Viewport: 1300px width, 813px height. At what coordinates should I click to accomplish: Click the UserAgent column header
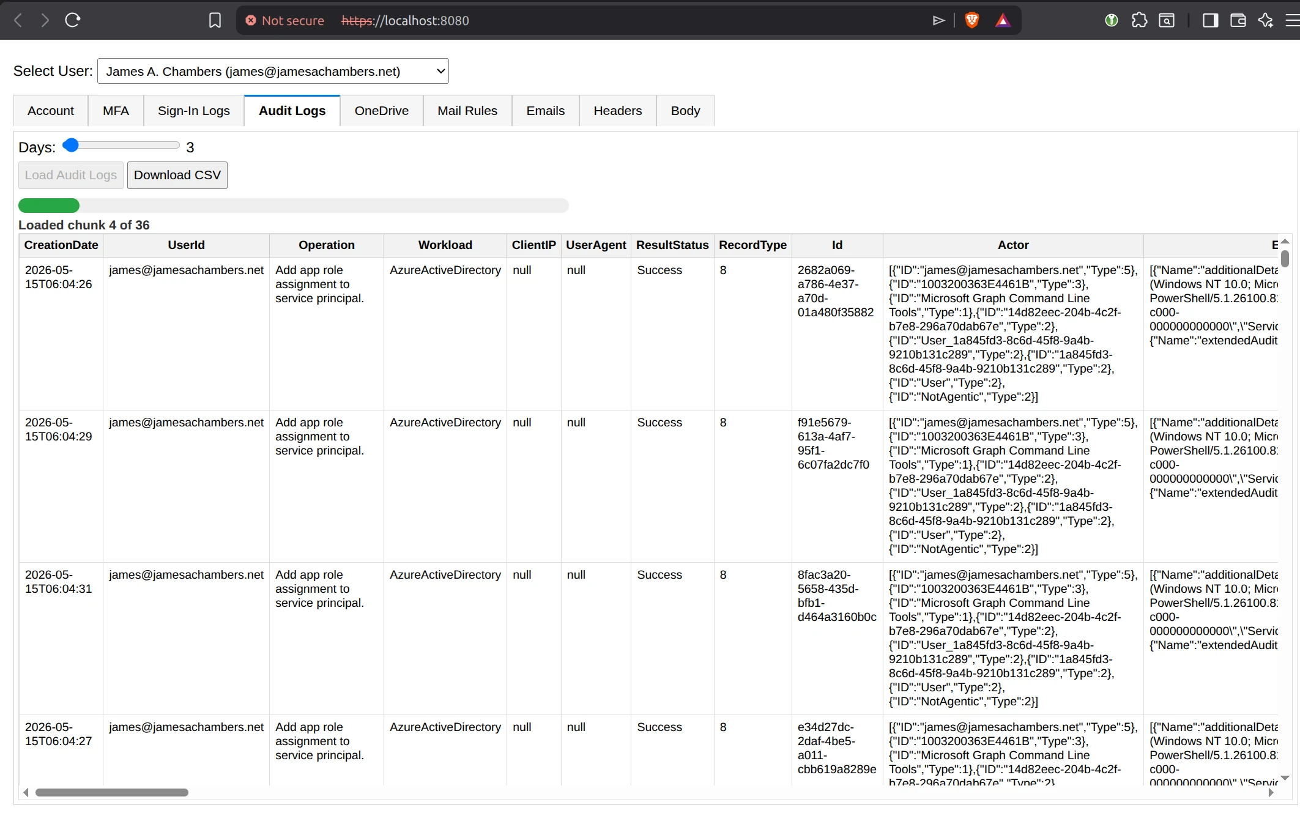pos(596,245)
